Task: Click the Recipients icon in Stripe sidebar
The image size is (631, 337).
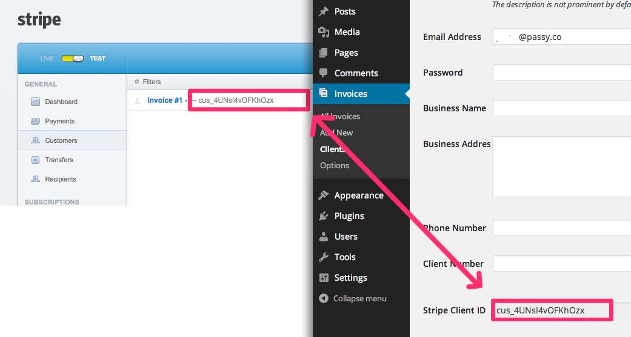Action: (x=35, y=179)
